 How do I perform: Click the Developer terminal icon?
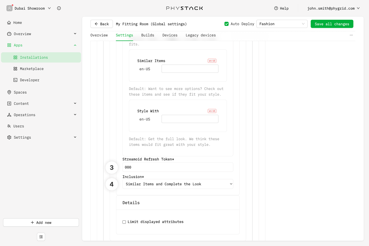point(15,80)
